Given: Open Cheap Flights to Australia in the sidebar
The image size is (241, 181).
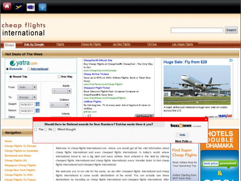Looking at the screenshot, I should (21, 151).
